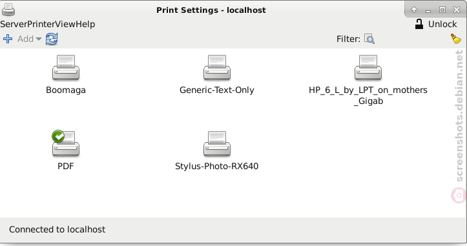Click the filter search magnifier icon
467x246 pixels.
369,39
